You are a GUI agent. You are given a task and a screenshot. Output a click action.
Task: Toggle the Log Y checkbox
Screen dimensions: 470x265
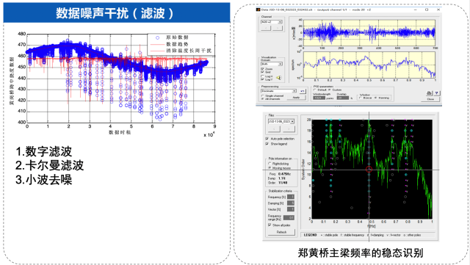pyautogui.click(x=263, y=79)
